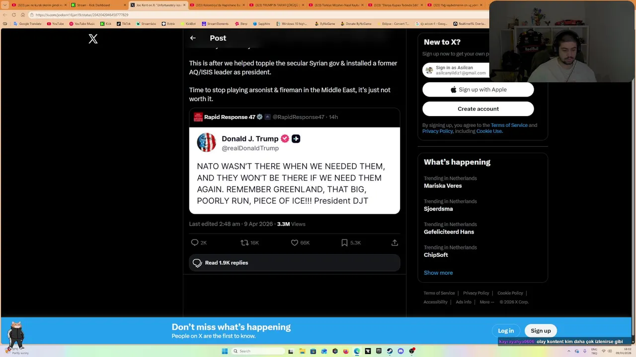This screenshot has height=357, width=636.
Task: Open the Terms of Service link in signup text
Action: click(509, 125)
